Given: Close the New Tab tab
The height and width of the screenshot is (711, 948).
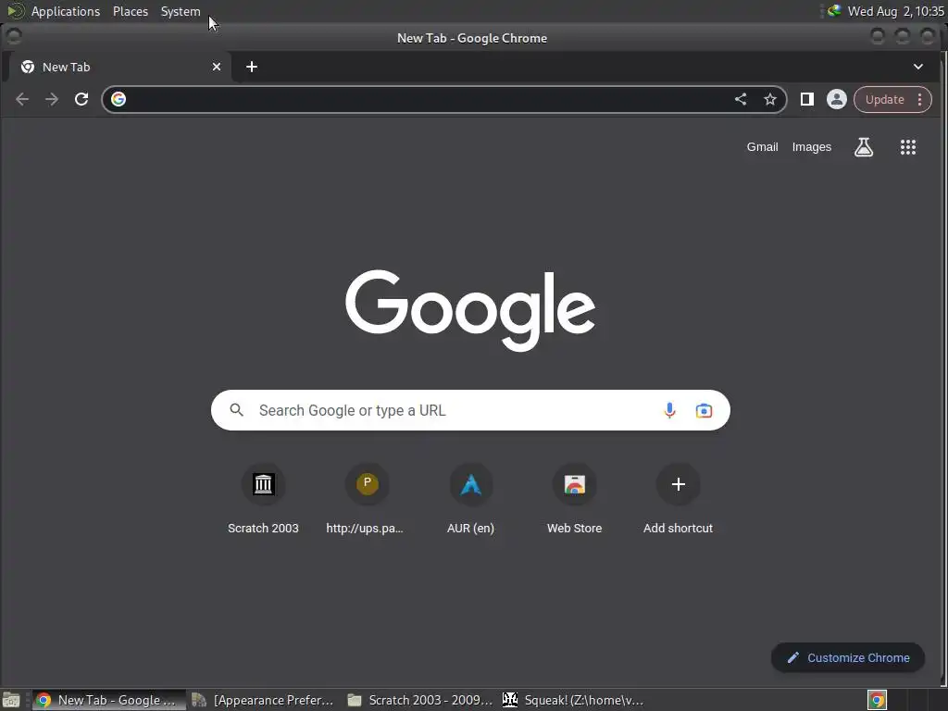Looking at the screenshot, I should click(x=217, y=67).
